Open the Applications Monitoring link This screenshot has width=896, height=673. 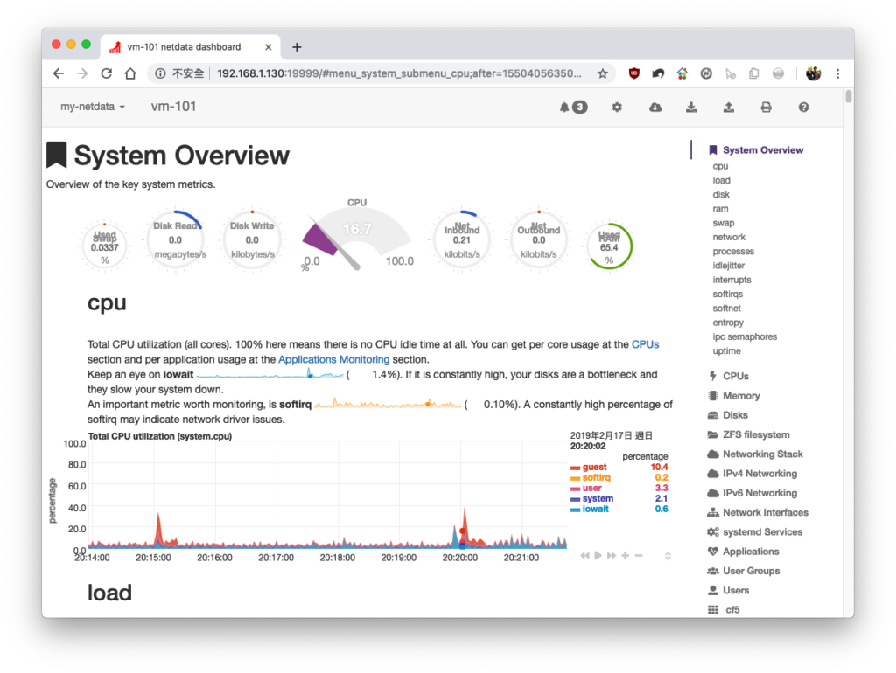[x=333, y=359]
